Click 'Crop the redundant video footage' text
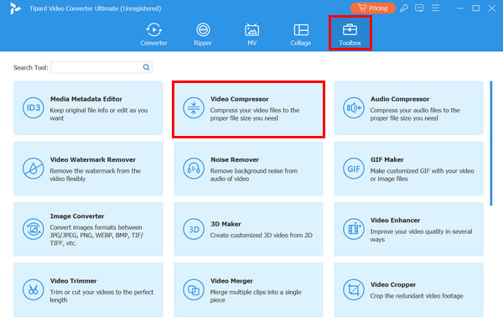The height and width of the screenshot is (317, 503). tap(417, 296)
